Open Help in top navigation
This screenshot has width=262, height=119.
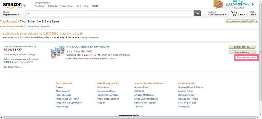[x=86, y=6]
